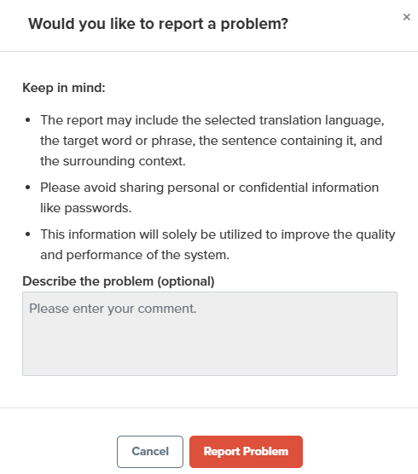The height and width of the screenshot is (474, 418).
Task: Click the line 'This information will solely be utilized'
Action: pos(218,234)
